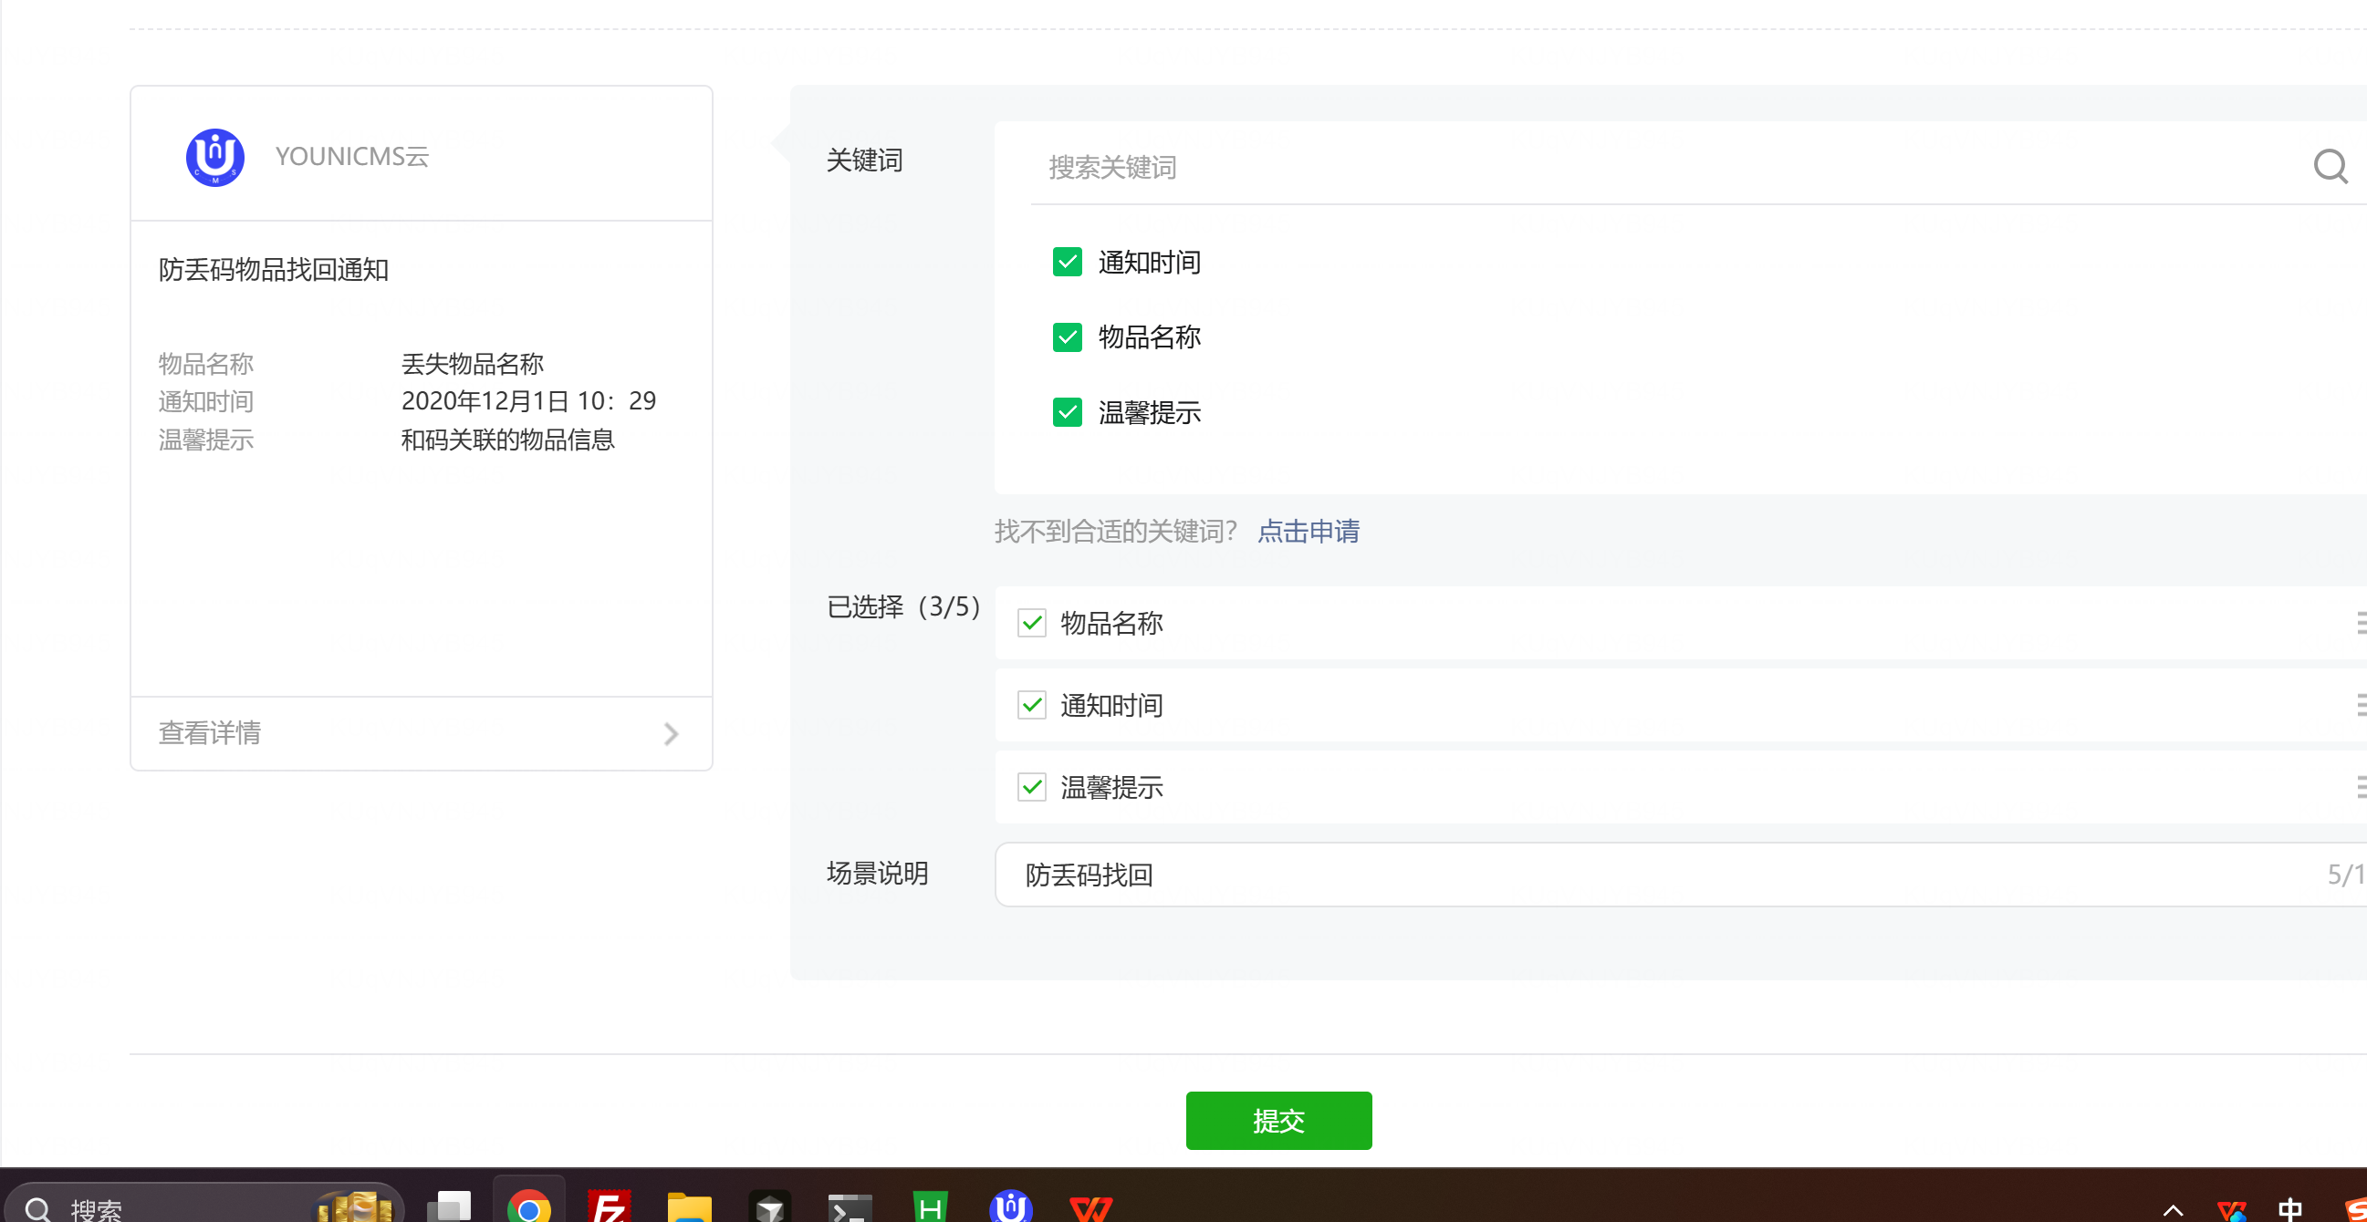Uncheck 物品名称 in keyword list
Screen dimensions: 2367x1222
click(x=1067, y=337)
